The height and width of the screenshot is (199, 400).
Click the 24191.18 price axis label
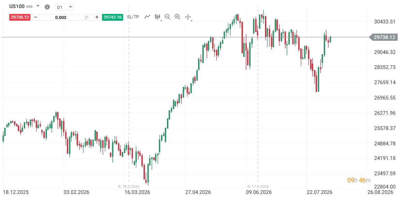[385, 158]
